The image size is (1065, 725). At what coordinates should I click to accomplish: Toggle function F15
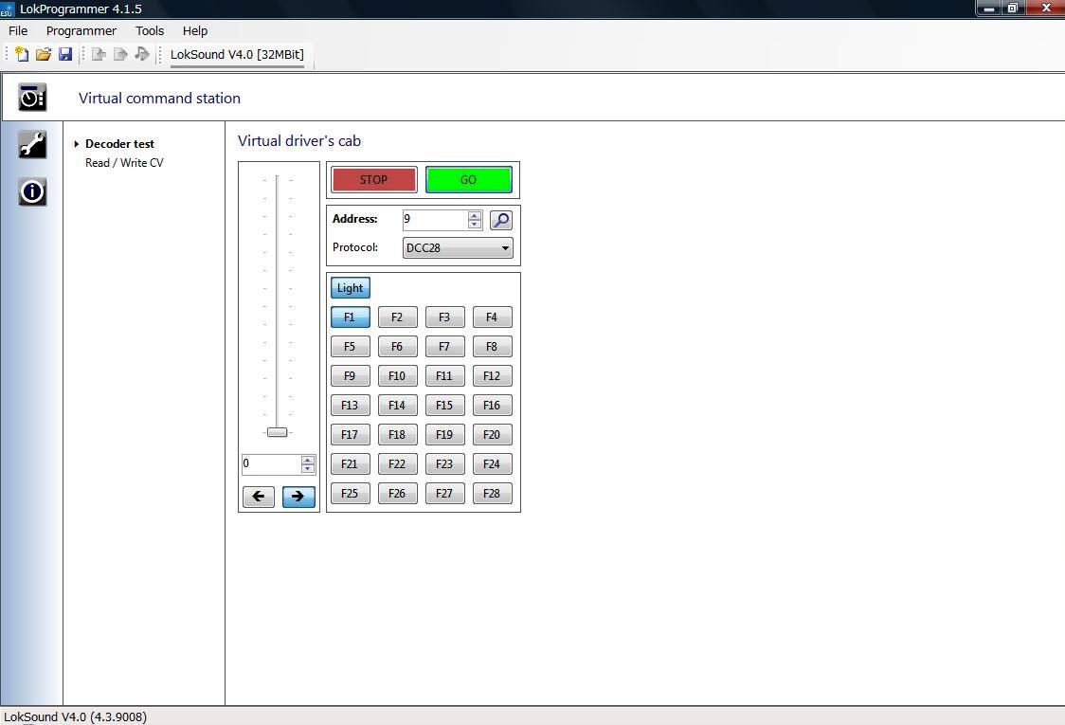pyautogui.click(x=445, y=405)
